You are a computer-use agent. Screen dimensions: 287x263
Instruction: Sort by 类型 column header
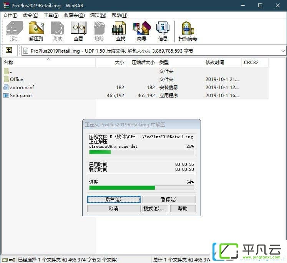tap(180, 63)
